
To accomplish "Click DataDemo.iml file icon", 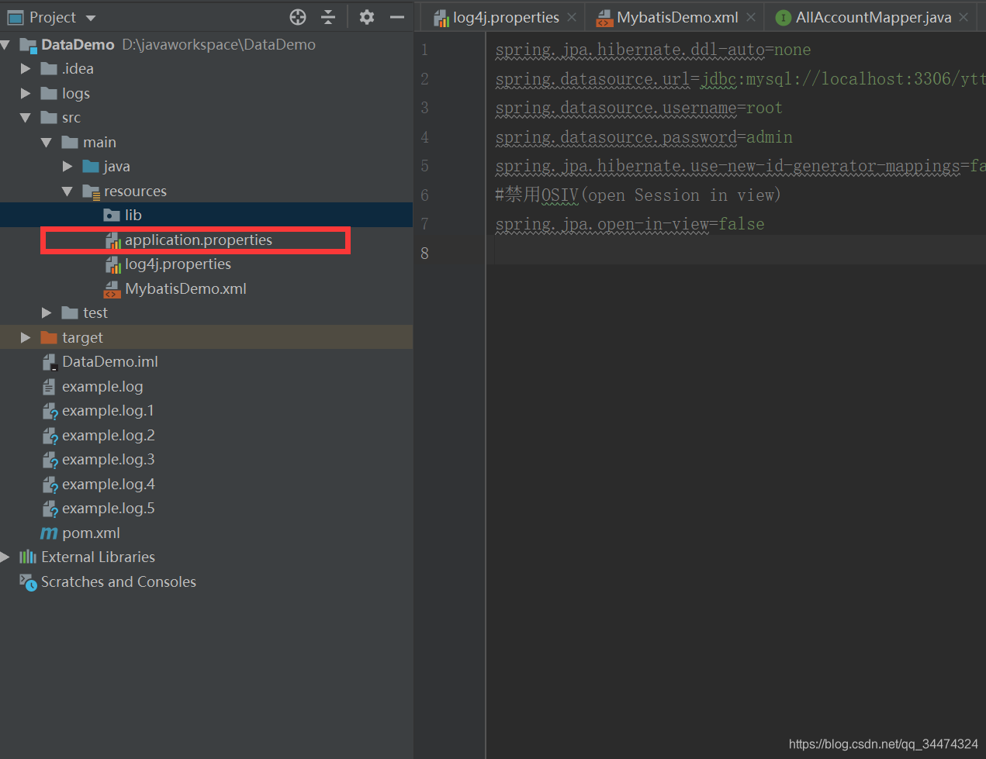I will [x=50, y=362].
